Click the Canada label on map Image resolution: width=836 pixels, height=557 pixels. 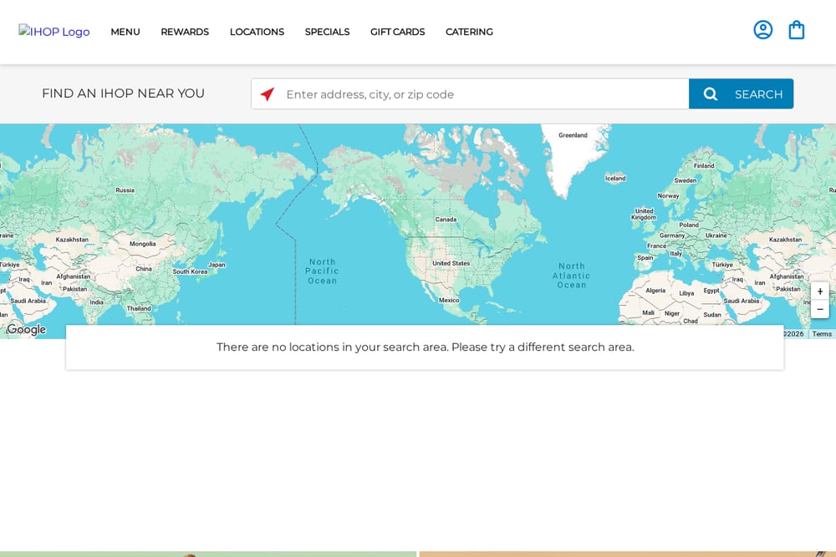[446, 220]
